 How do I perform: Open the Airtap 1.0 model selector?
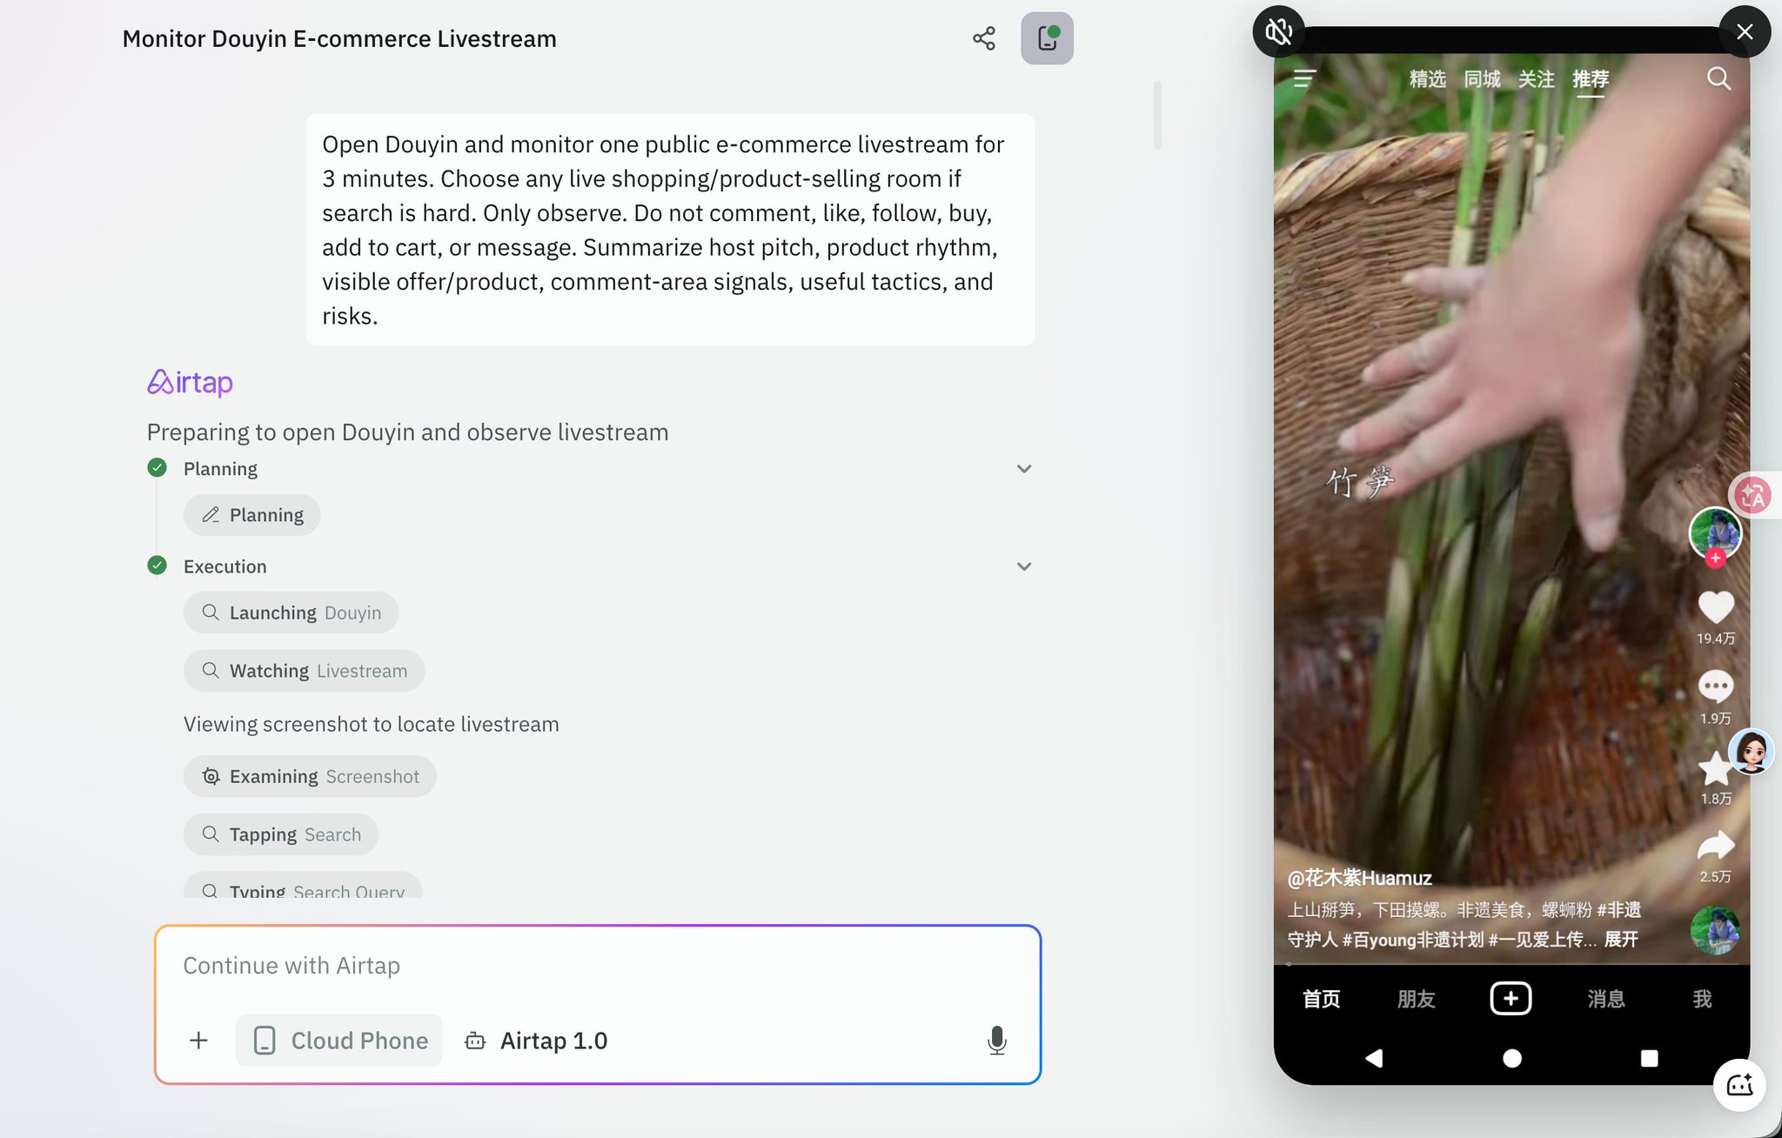click(x=537, y=1041)
